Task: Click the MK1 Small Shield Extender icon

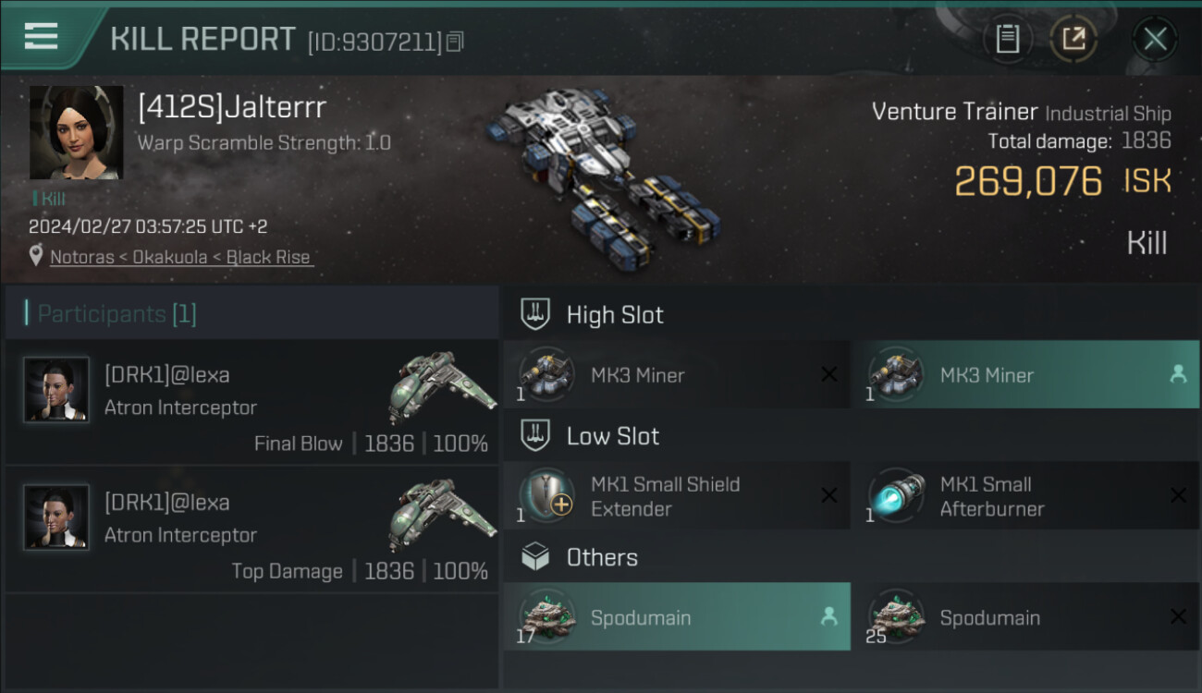Action: (546, 495)
